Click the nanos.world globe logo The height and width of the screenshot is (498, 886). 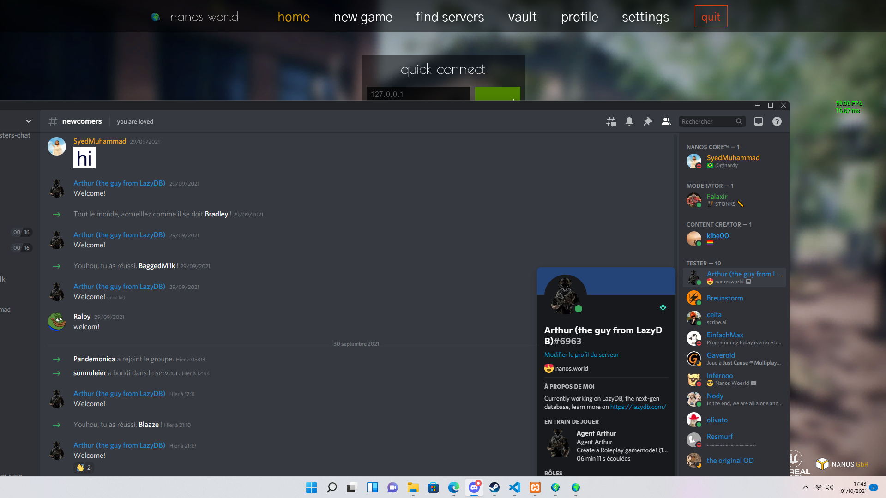point(156,16)
